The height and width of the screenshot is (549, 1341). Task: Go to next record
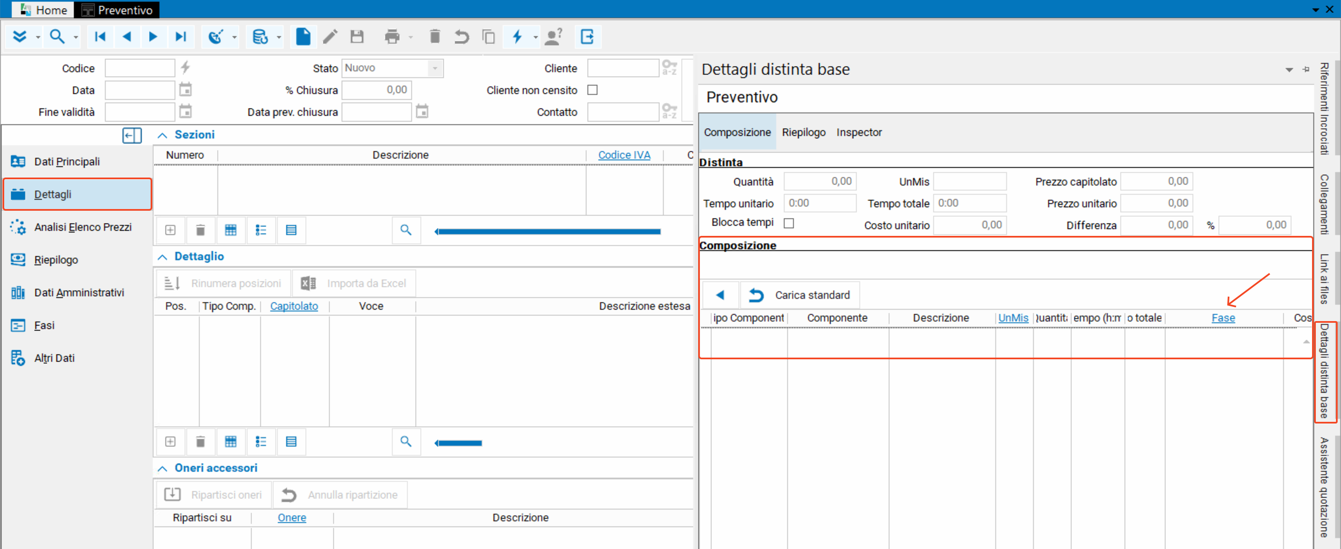153,37
